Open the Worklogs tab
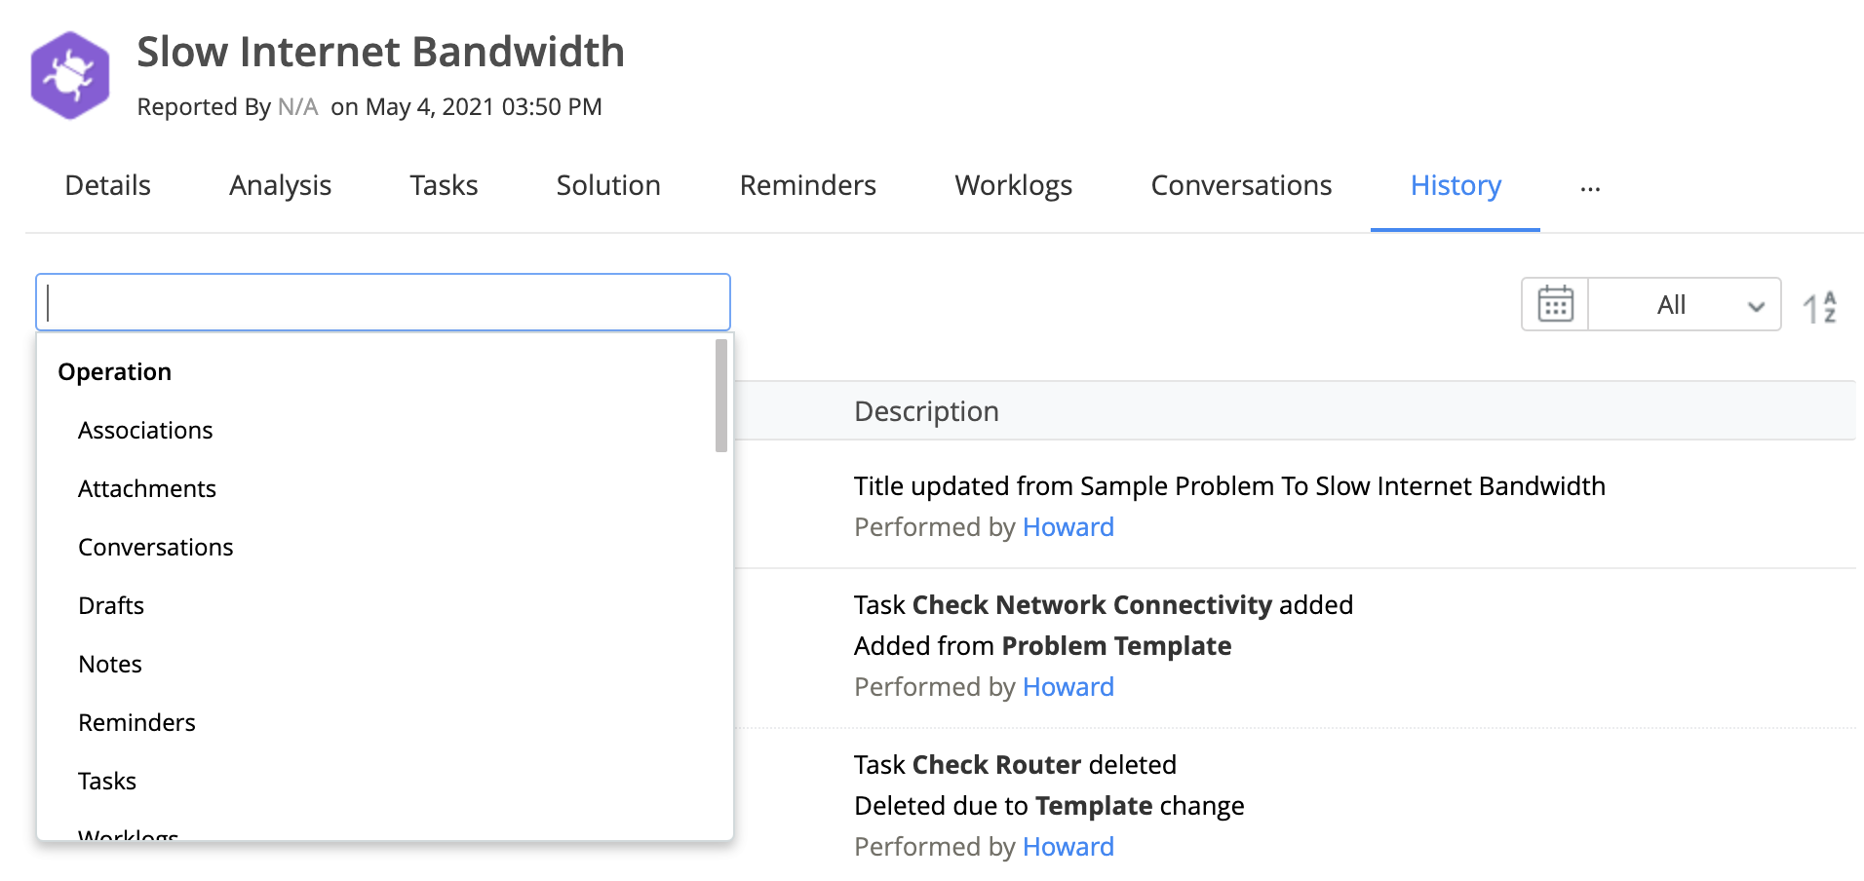The height and width of the screenshot is (881, 1864). [x=1013, y=185]
